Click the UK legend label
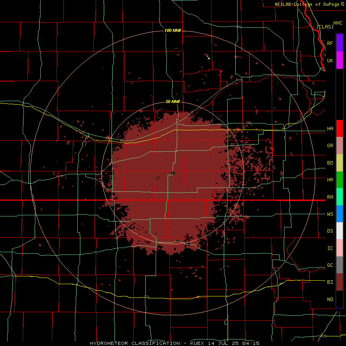 tap(330, 60)
